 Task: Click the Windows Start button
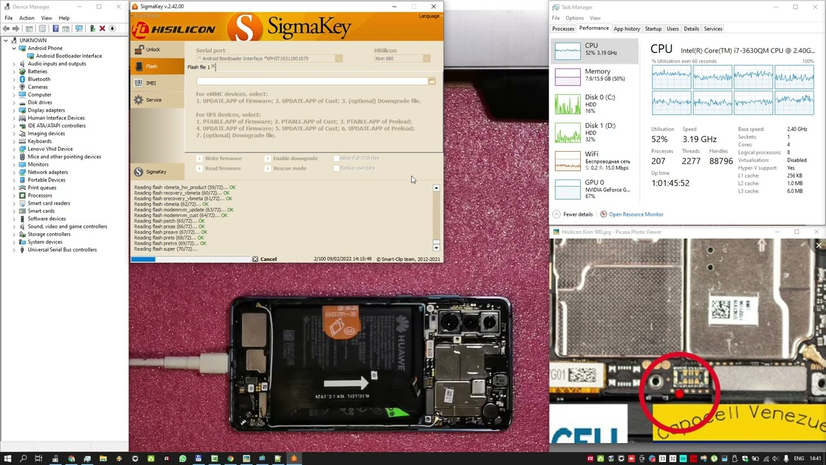click(x=7, y=459)
